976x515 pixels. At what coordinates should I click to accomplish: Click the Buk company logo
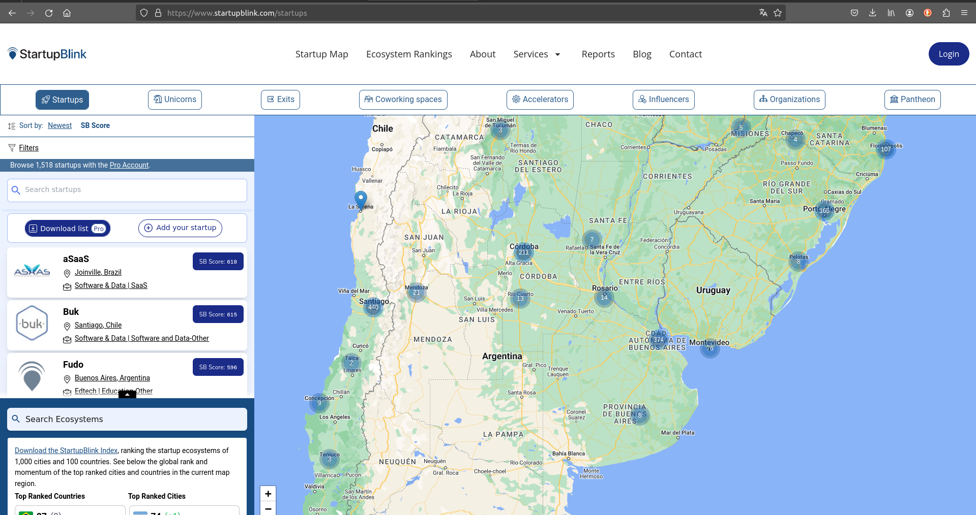(32, 324)
